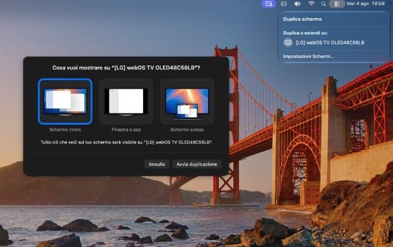Click the double-diamond icon in menu bar
Viewport: 393px width, 247px height.
click(x=297, y=3)
